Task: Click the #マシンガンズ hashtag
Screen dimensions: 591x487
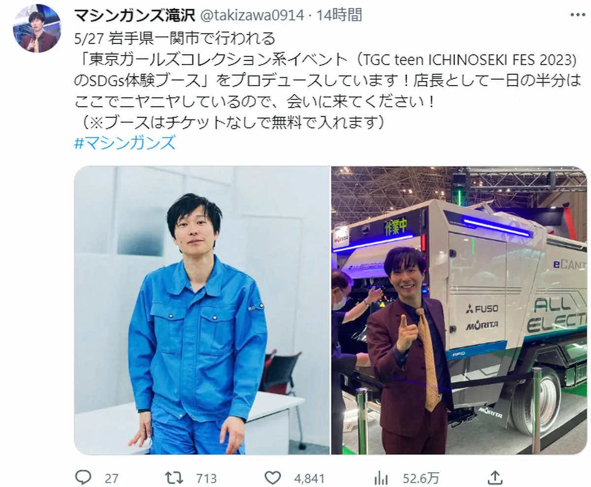Action: [x=125, y=143]
